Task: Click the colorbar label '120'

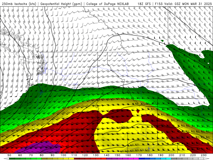Action: (85, 155)
